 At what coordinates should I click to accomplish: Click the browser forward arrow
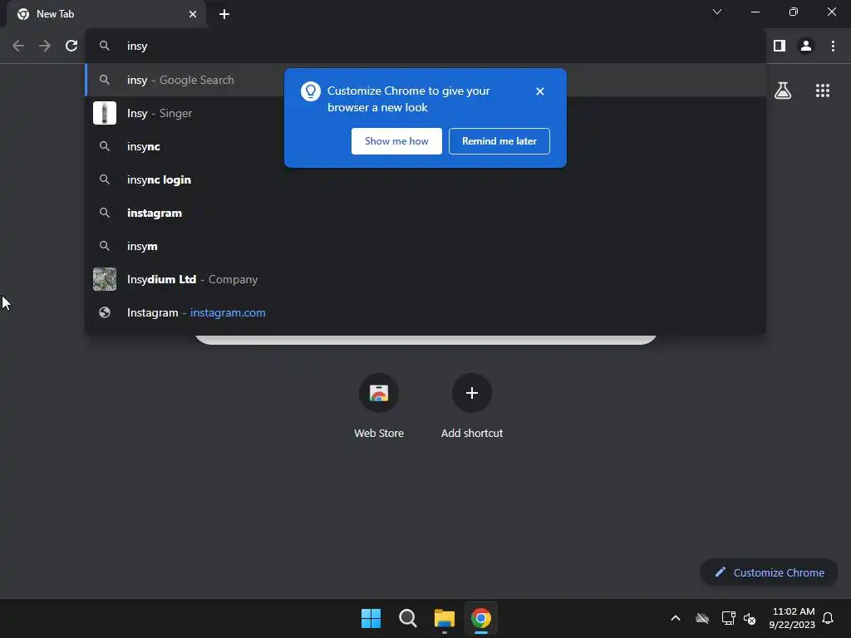[x=45, y=47]
